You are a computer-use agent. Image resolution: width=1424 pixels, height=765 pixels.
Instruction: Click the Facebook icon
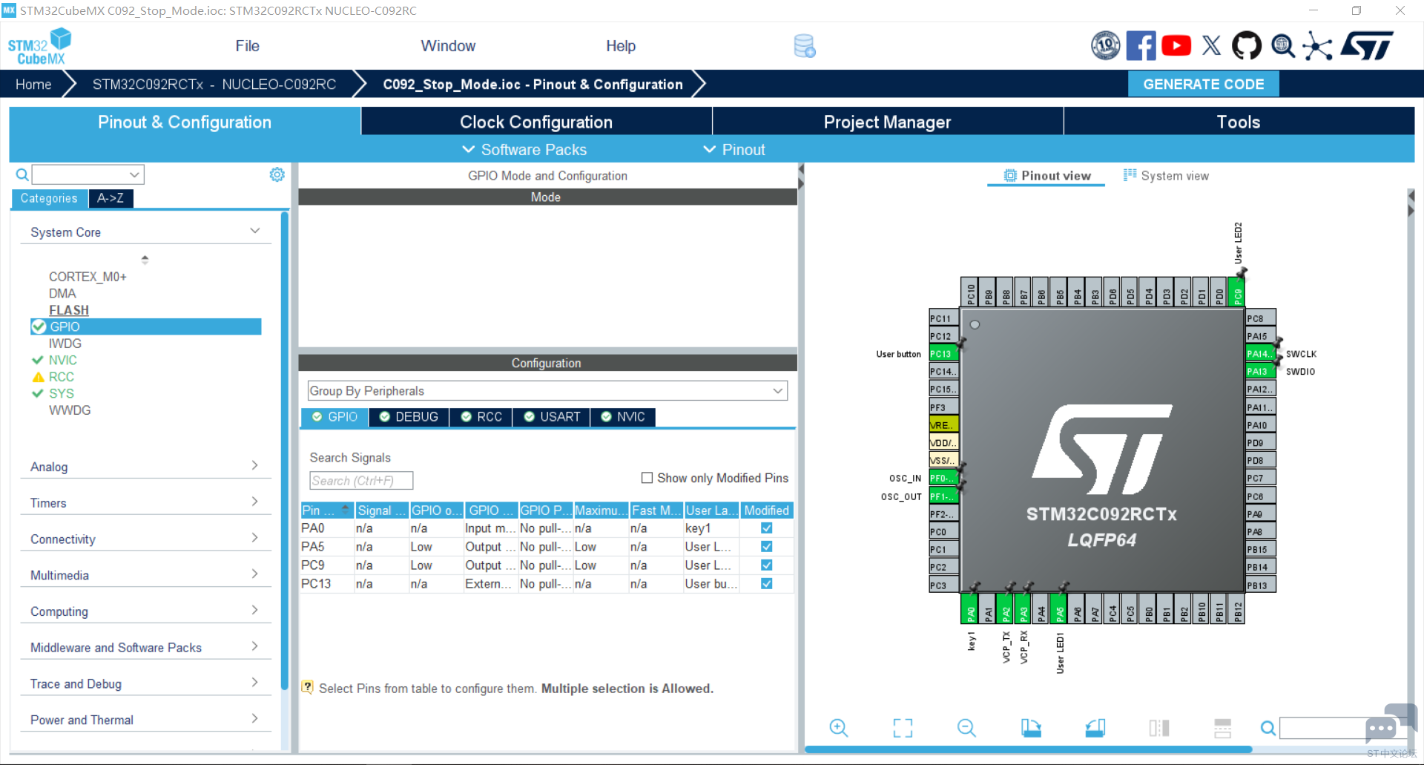(1141, 46)
